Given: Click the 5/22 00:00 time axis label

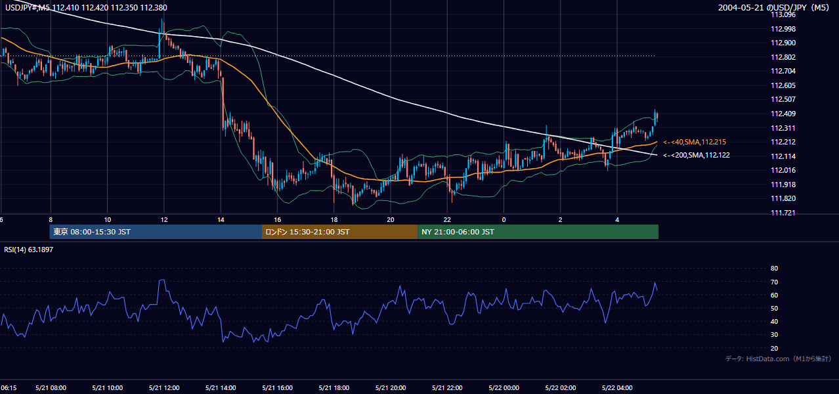Looking at the screenshot, I should (x=504, y=387).
